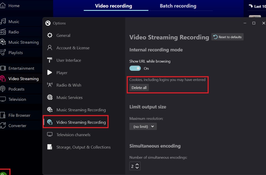Viewport: 266px width, 175px height.
Task: Switch to the Video recording tab
Action: (x=113, y=6)
